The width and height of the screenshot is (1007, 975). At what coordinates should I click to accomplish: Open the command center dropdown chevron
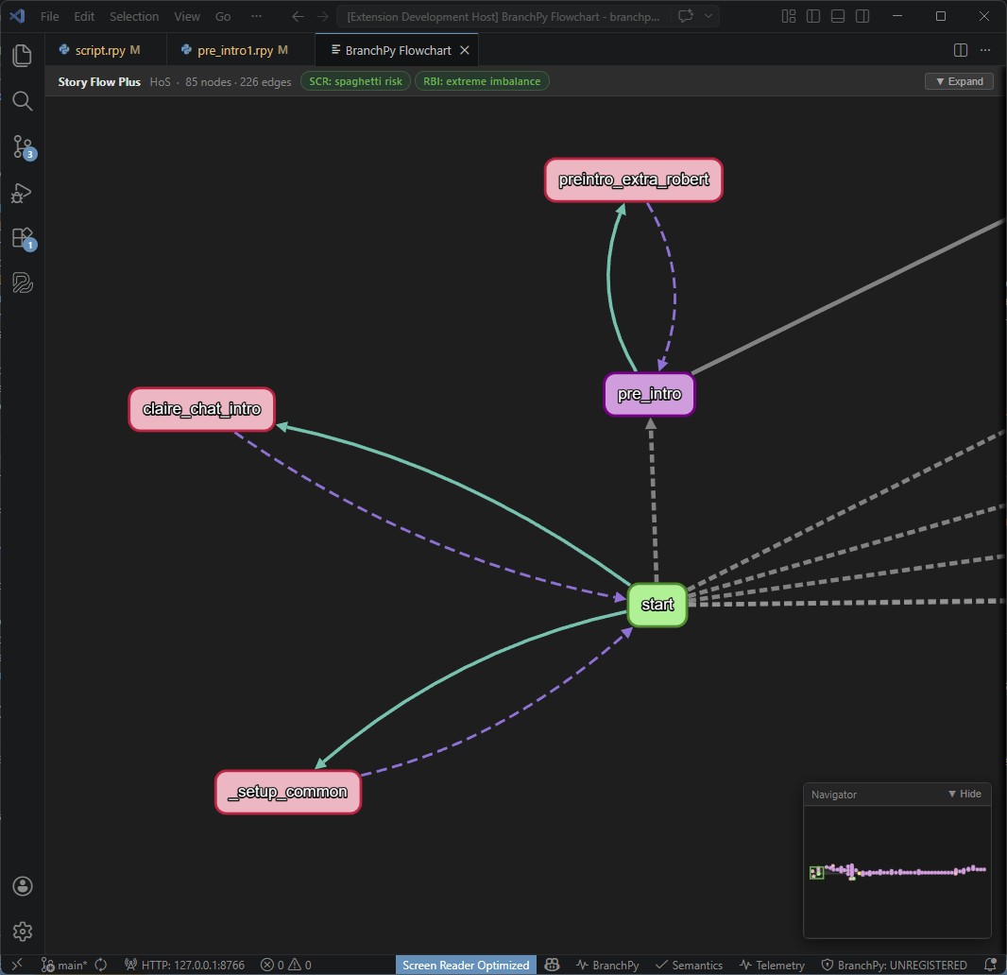[708, 15]
